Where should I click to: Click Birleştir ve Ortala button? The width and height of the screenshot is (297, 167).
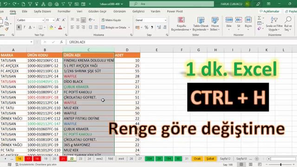[114, 27]
